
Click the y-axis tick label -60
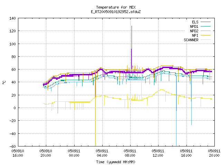tap(12, 146)
